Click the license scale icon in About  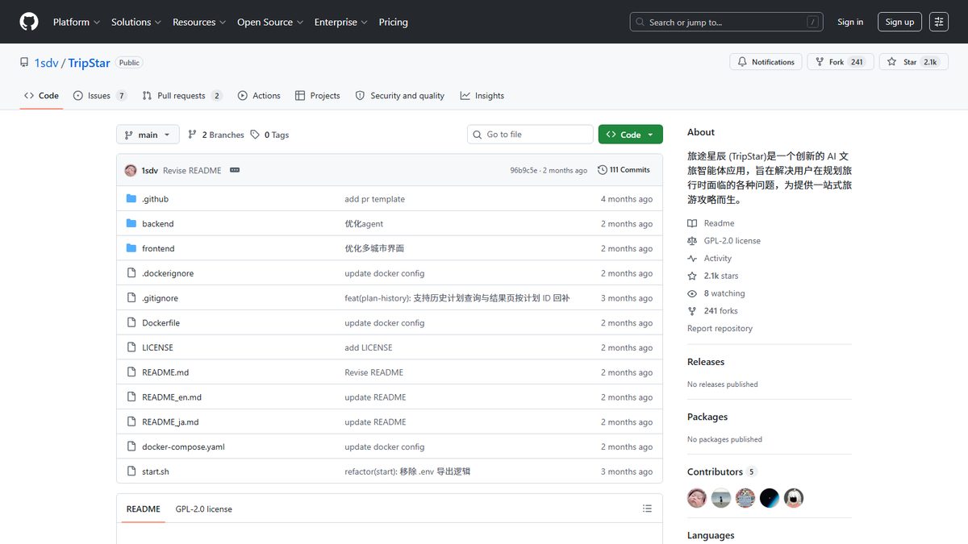[x=692, y=241]
